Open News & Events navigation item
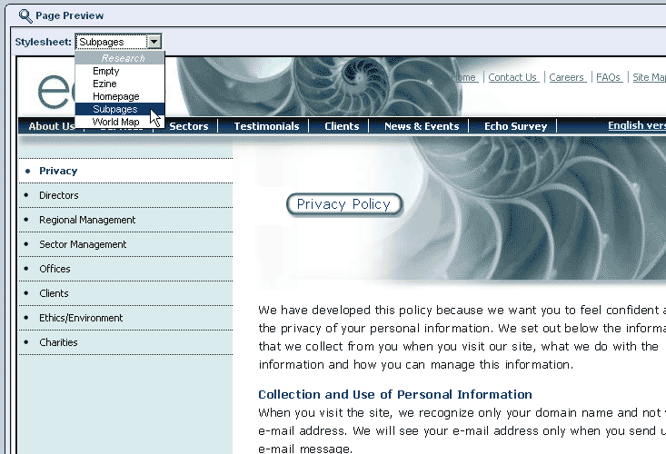666x454 pixels. (422, 126)
